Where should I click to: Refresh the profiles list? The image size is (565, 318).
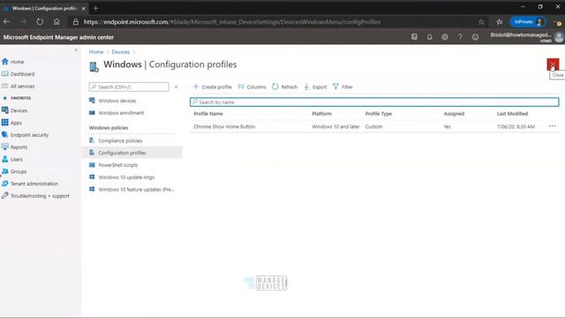284,87
